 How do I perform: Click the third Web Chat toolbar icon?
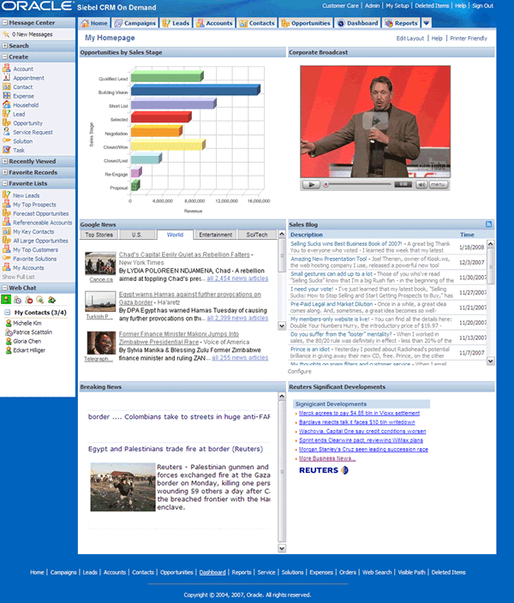coord(29,300)
